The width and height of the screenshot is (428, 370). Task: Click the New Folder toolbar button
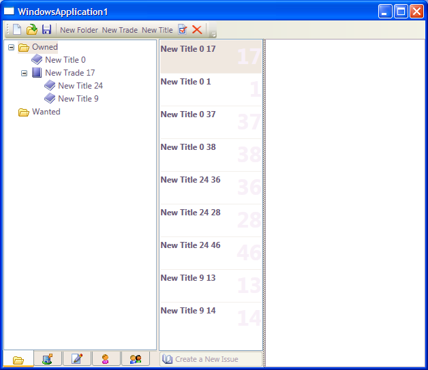[x=79, y=30]
